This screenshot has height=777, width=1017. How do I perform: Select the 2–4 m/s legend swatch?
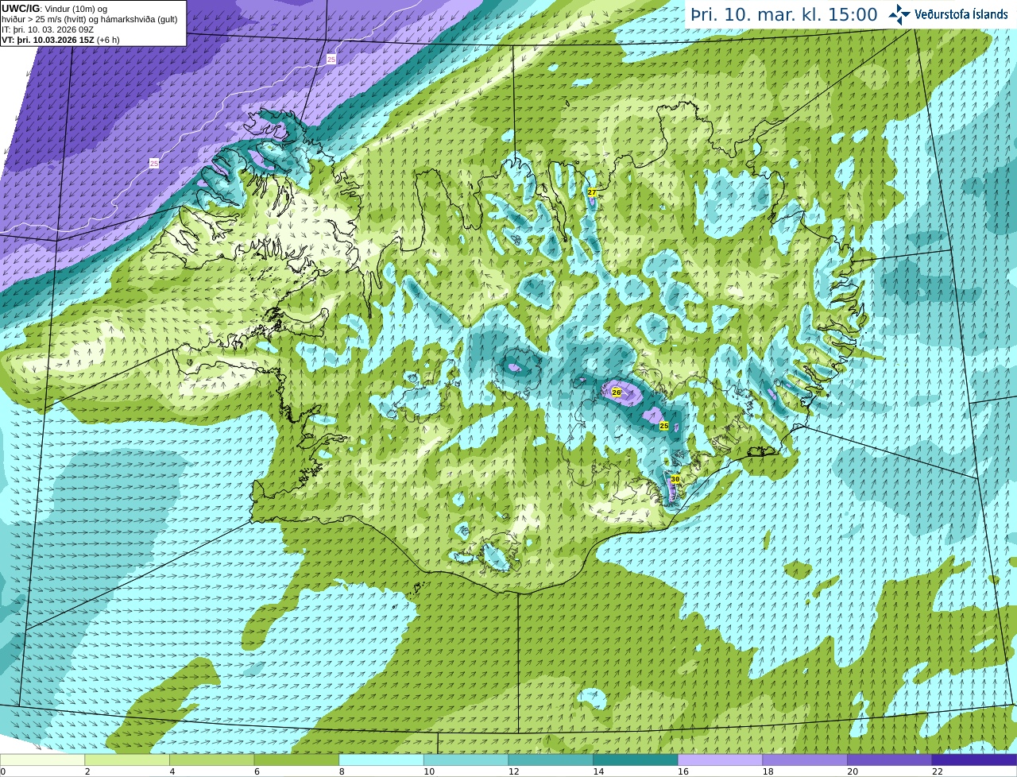[x=127, y=760]
